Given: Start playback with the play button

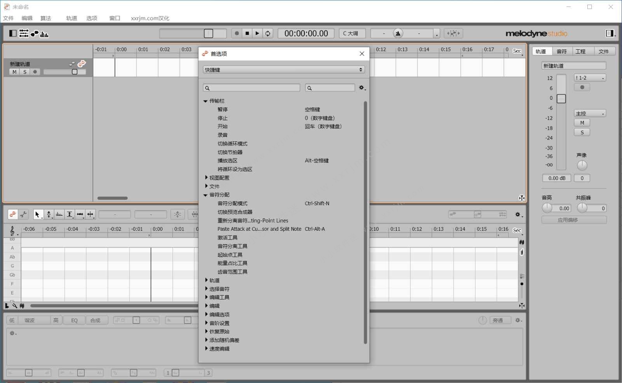Looking at the screenshot, I should click(x=257, y=33).
